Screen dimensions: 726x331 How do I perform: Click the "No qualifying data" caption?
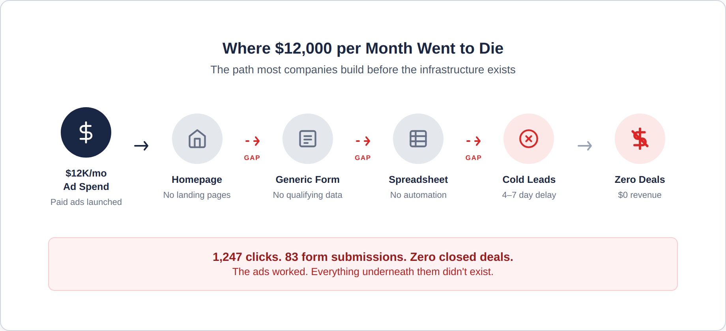[x=307, y=195]
